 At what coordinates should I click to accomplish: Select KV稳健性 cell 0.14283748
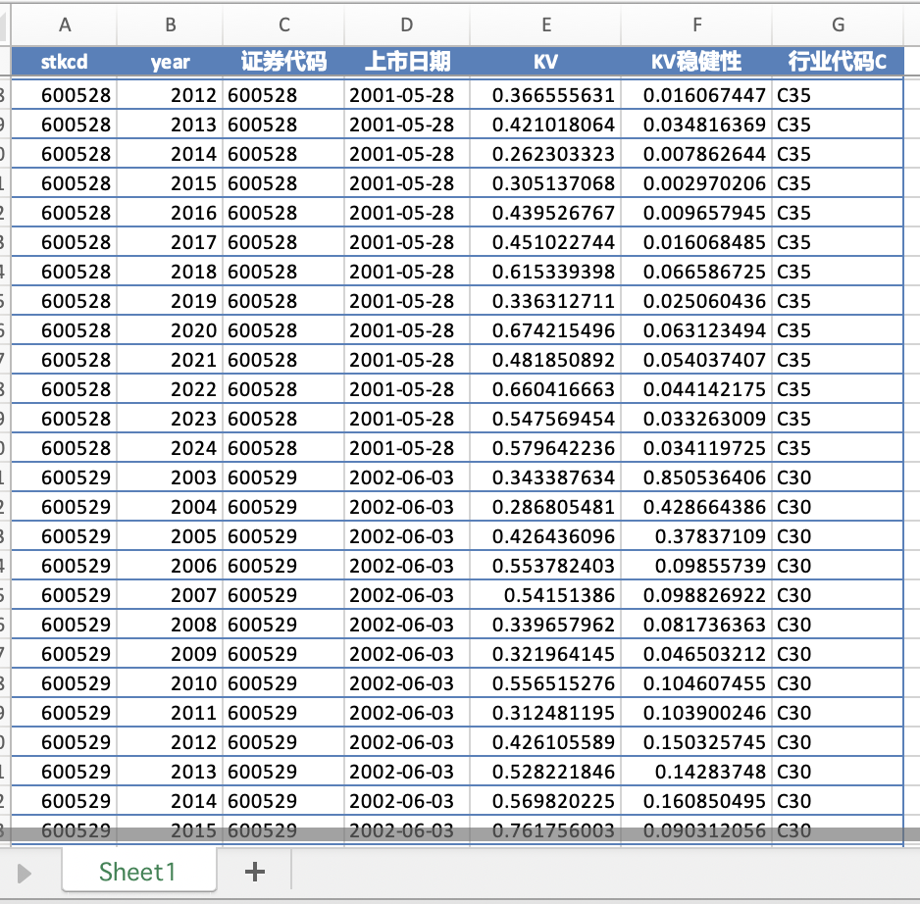697,771
